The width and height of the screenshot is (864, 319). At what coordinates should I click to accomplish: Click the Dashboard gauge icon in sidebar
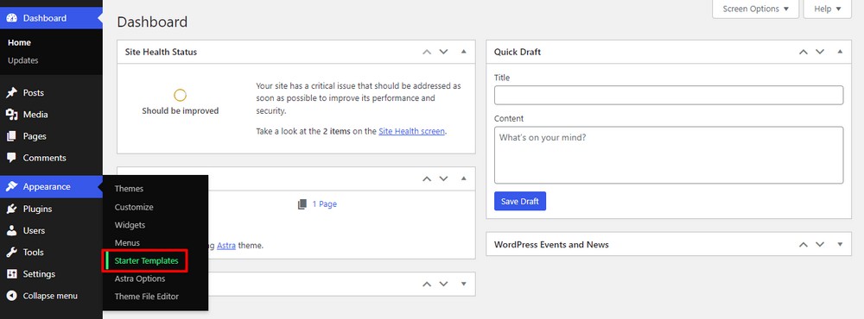pyautogui.click(x=11, y=18)
